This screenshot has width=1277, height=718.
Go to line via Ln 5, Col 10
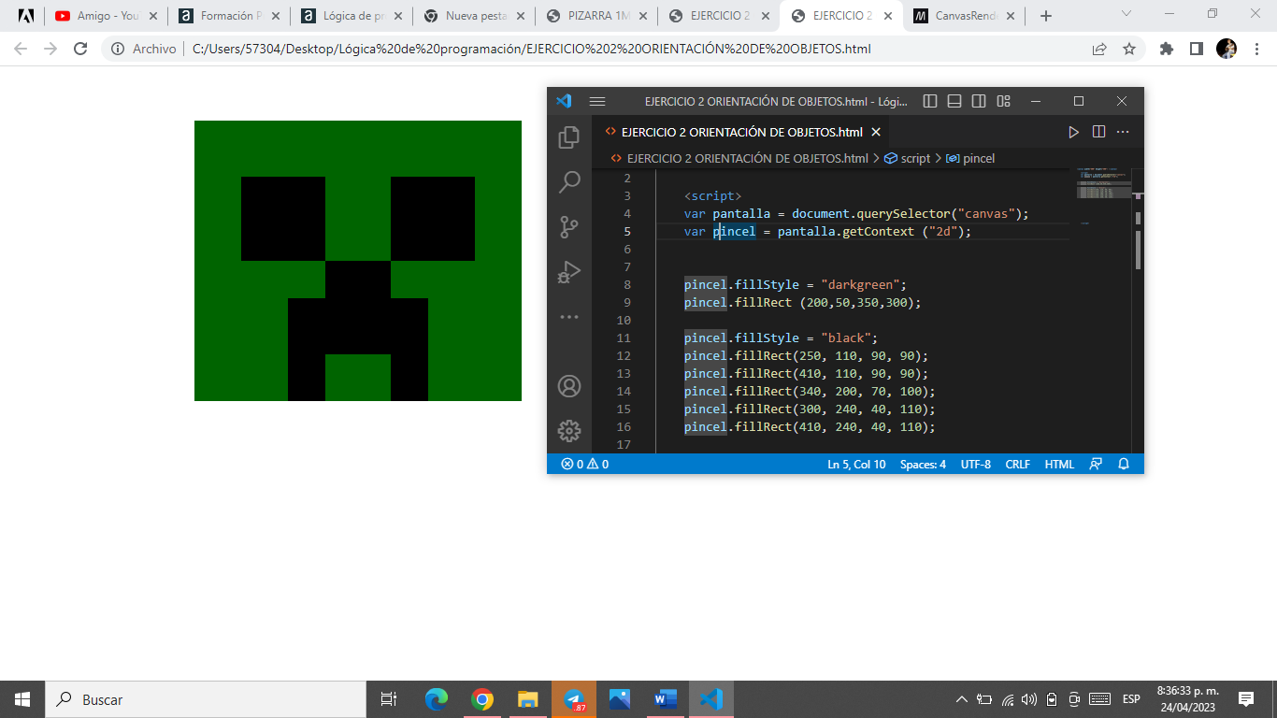tap(856, 464)
